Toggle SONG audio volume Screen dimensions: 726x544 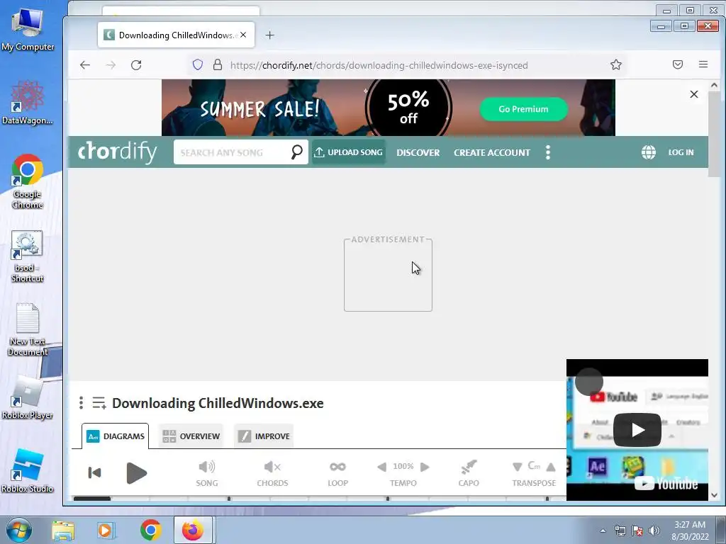[x=206, y=473]
